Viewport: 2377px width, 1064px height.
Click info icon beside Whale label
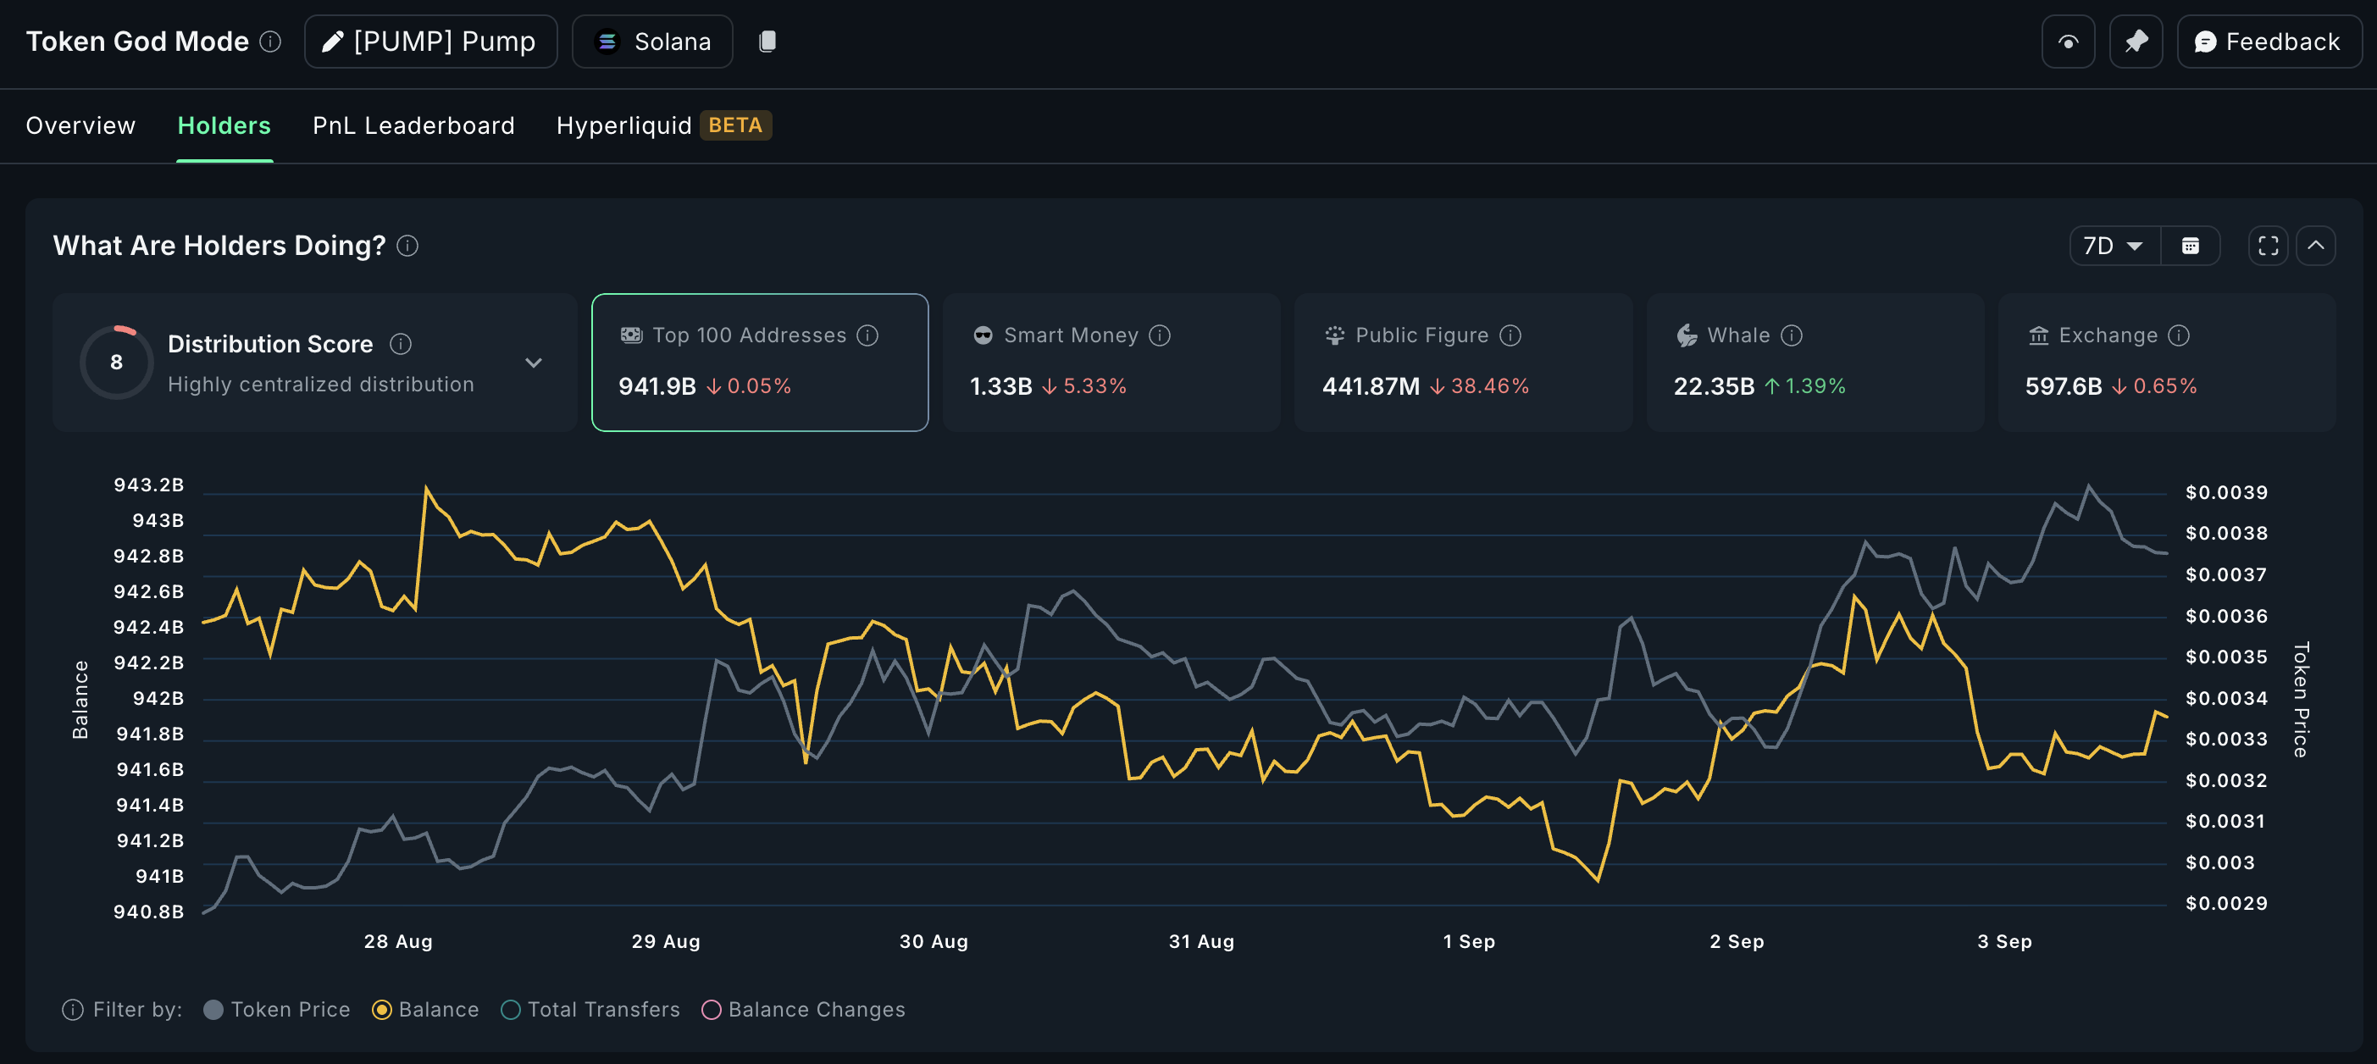[x=1791, y=335]
